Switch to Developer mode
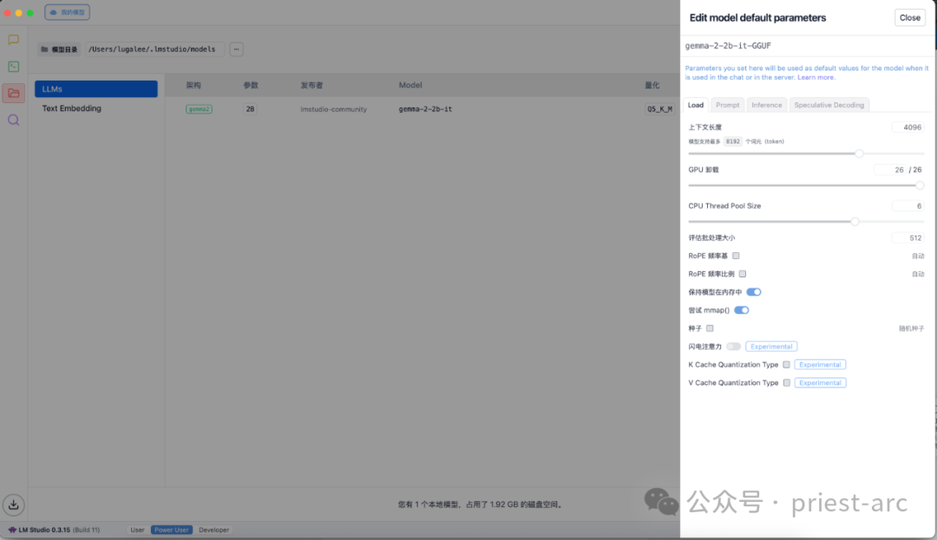The height and width of the screenshot is (540, 937). coord(214,530)
